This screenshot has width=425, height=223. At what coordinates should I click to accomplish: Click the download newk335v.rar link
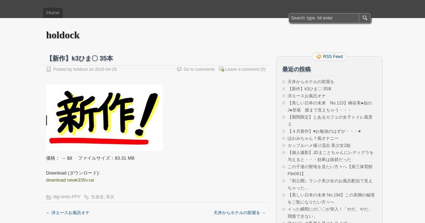point(70,180)
